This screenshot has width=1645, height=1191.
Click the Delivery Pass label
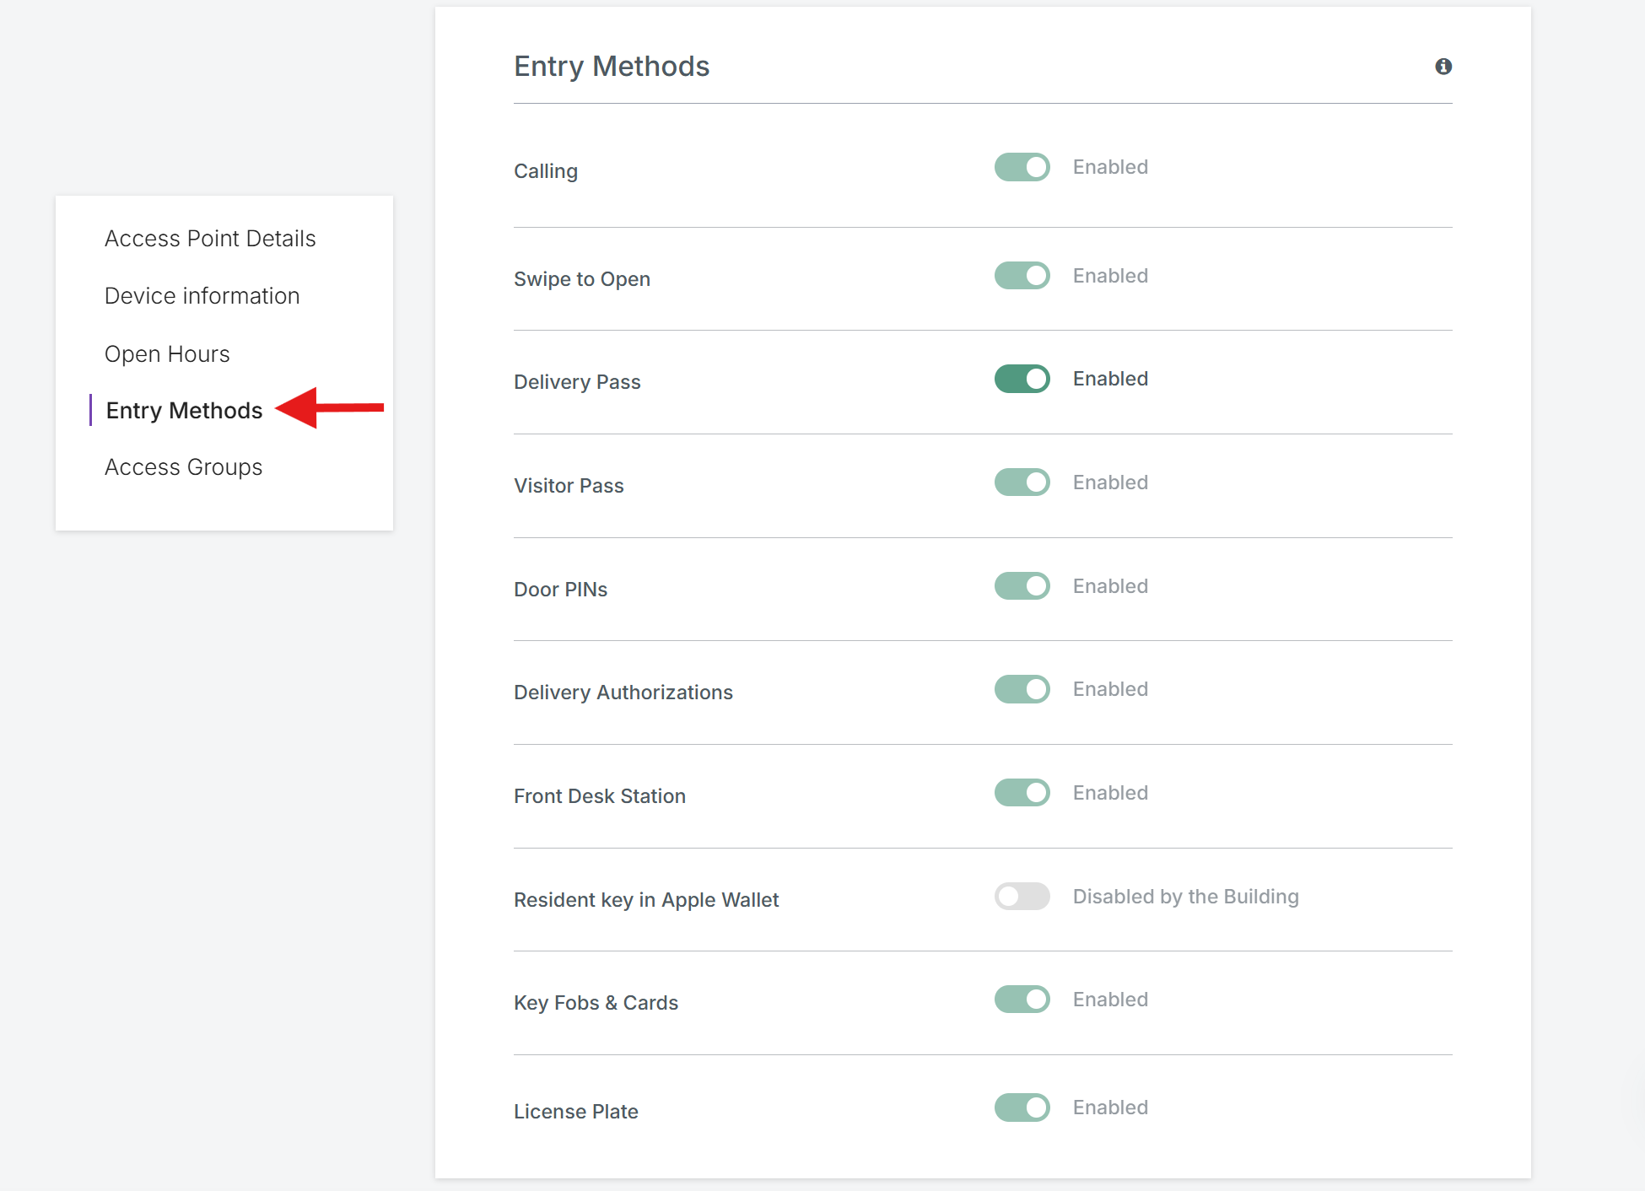click(577, 382)
